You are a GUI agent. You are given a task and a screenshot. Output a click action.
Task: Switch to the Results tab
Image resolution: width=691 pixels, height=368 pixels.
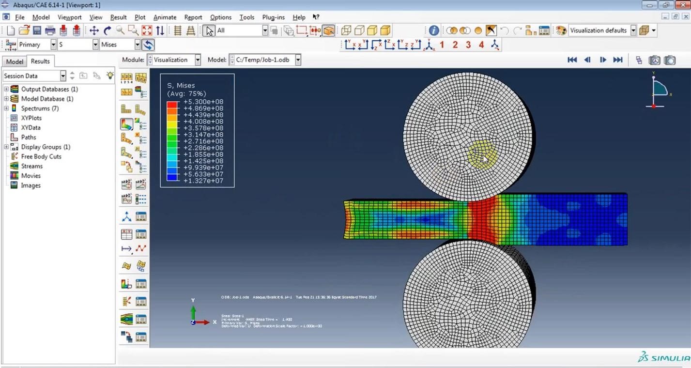pos(40,61)
